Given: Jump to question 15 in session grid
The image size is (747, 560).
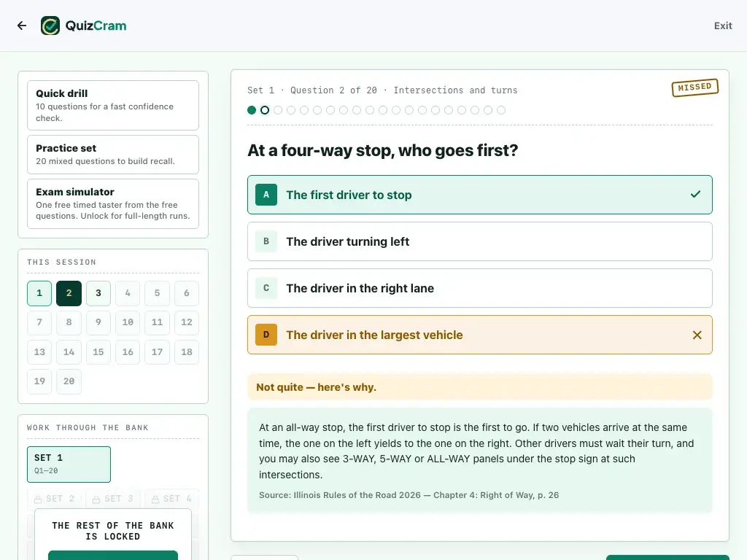Looking at the screenshot, I should pyautogui.click(x=98, y=352).
